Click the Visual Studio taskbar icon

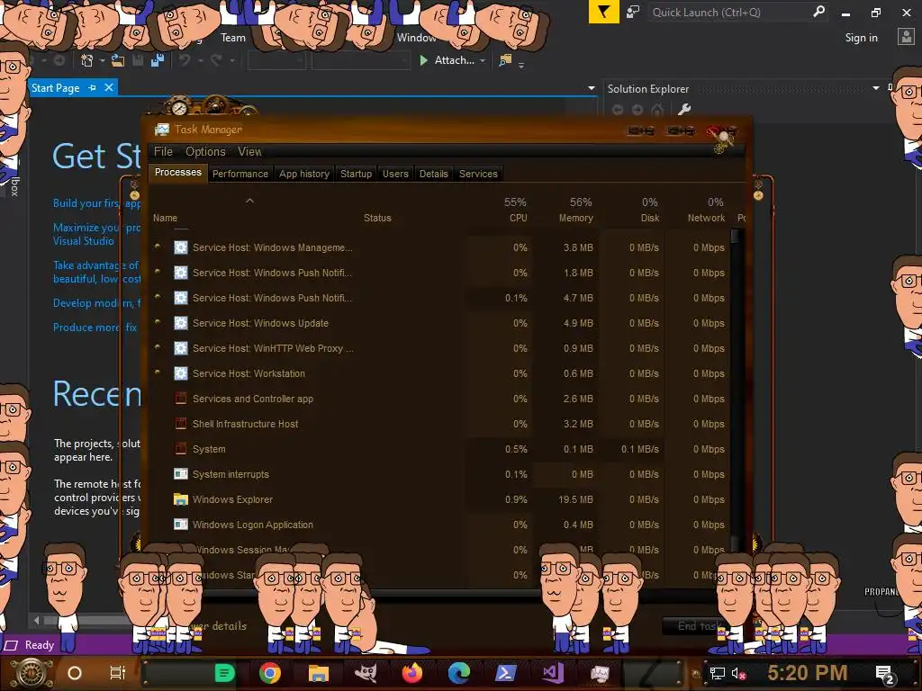pos(553,673)
